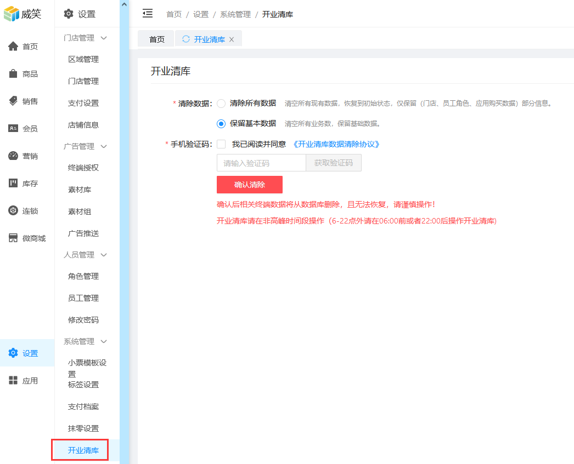
Task: Open the Products (商品) bag icon
Action: click(x=13, y=74)
